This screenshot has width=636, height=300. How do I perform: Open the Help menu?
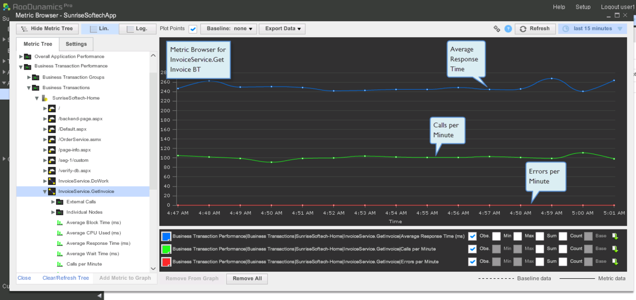(559, 7)
